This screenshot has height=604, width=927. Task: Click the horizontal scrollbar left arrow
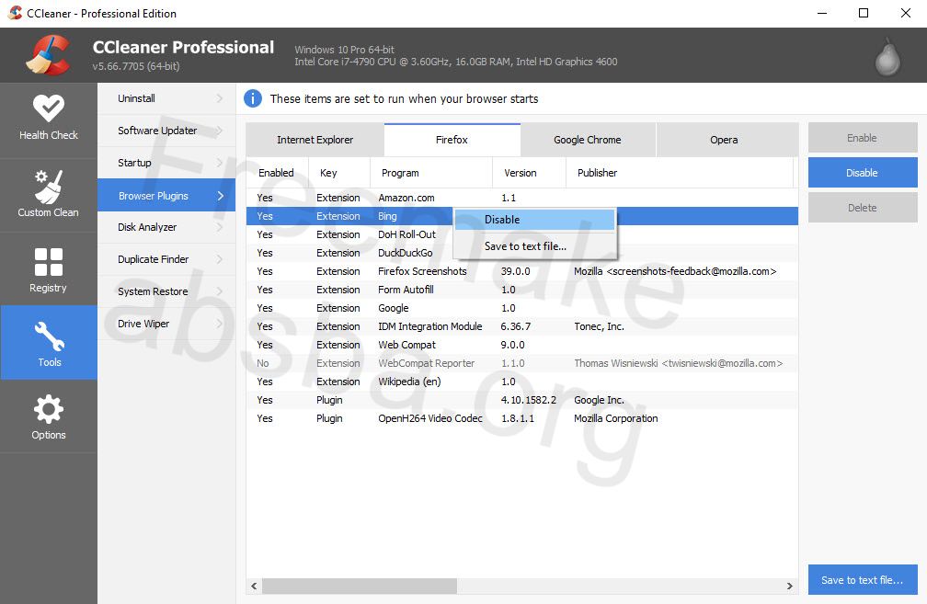(x=254, y=587)
